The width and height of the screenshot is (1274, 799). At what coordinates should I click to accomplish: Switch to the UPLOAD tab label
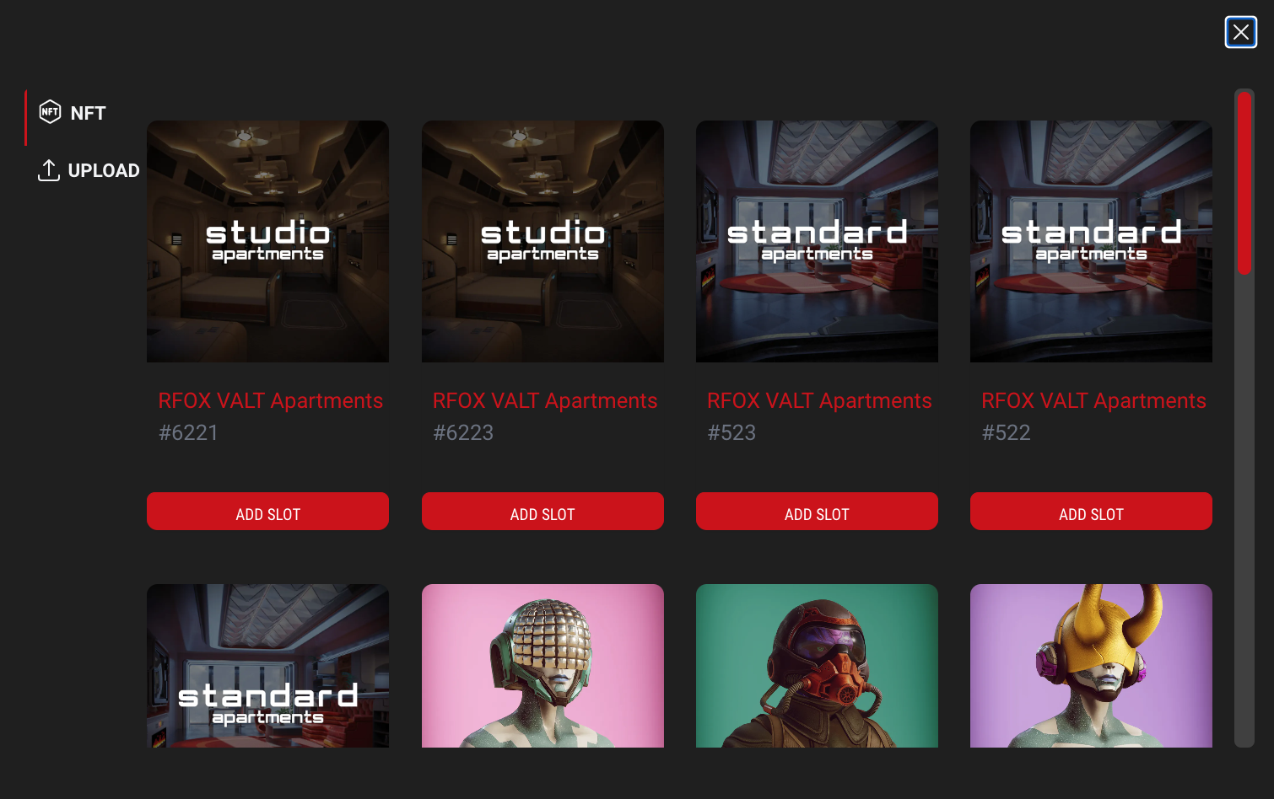pos(104,170)
